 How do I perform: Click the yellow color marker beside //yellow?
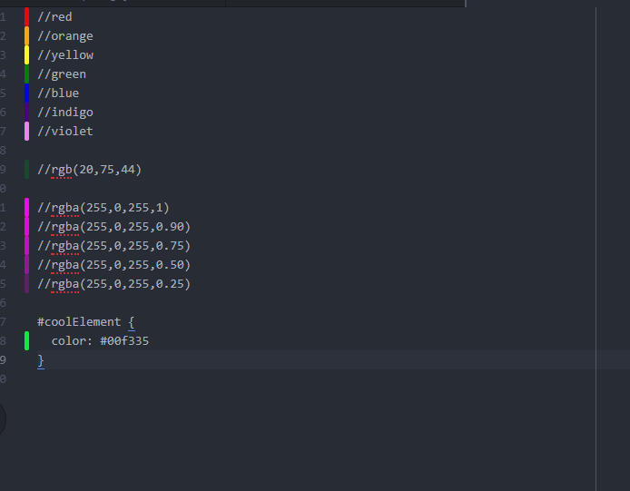26,55
